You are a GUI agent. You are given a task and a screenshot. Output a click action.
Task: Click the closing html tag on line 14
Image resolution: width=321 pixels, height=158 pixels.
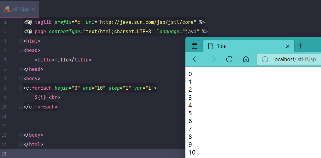33,145
